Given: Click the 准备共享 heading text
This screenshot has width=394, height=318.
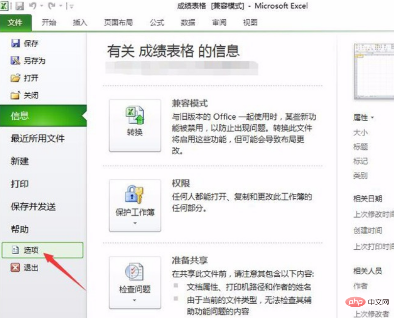Looking at the screenshot, I should coord(190,260).
